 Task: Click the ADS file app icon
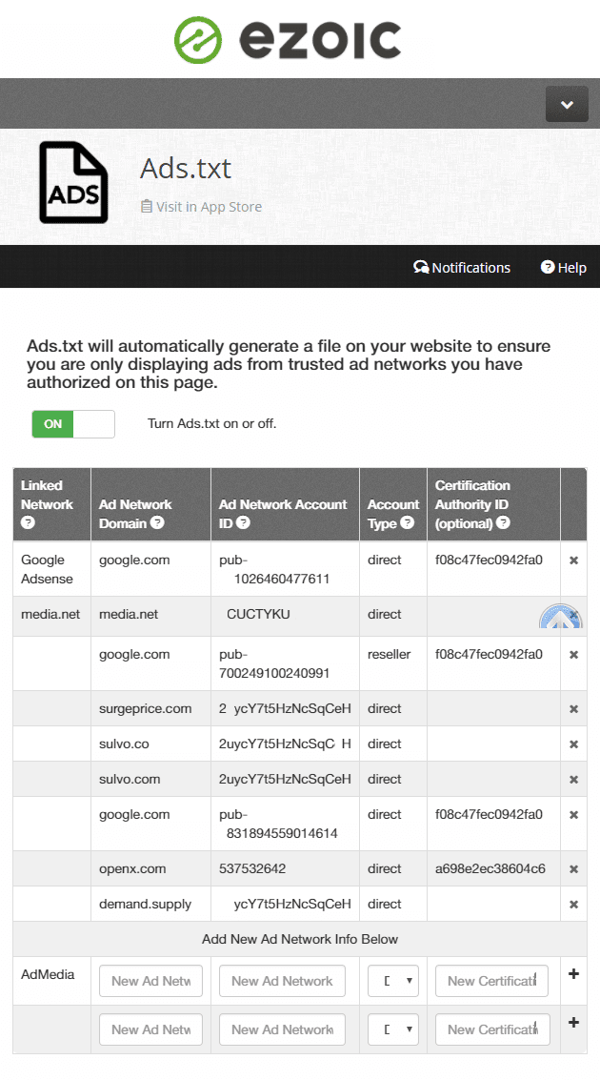click(x=73, y=182)
